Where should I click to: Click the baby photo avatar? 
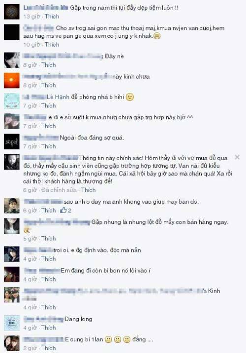(11, 162)
